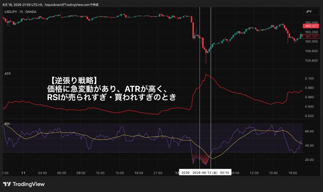The image size is (323, 192).
Task: Click the ATR indicator label
Action: (8, 74)
